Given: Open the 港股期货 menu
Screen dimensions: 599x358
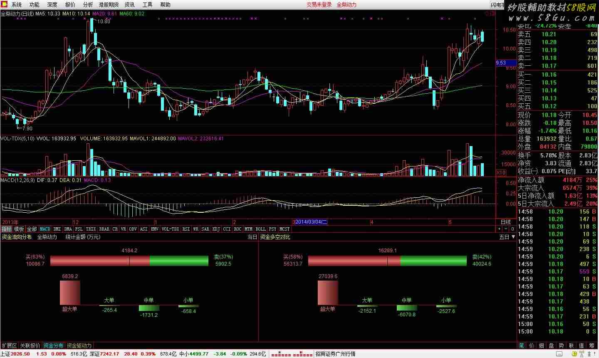Looking at the screenshot, I should point(109,5).
